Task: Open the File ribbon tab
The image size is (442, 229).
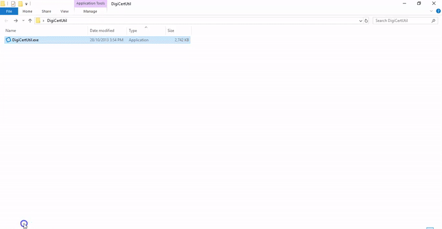Action: tap(9, 11)
